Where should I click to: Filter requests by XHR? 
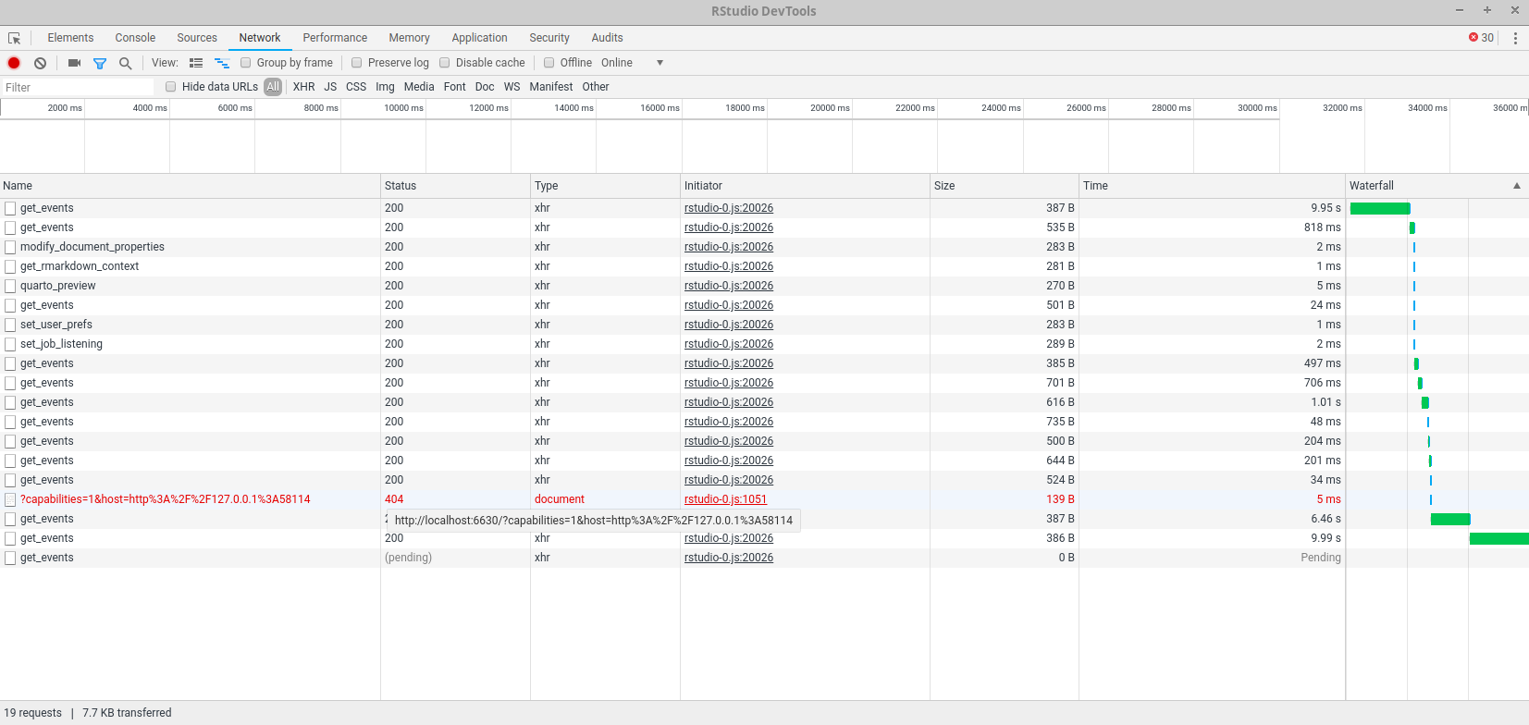pyautogui.click(x=304, y=87)
